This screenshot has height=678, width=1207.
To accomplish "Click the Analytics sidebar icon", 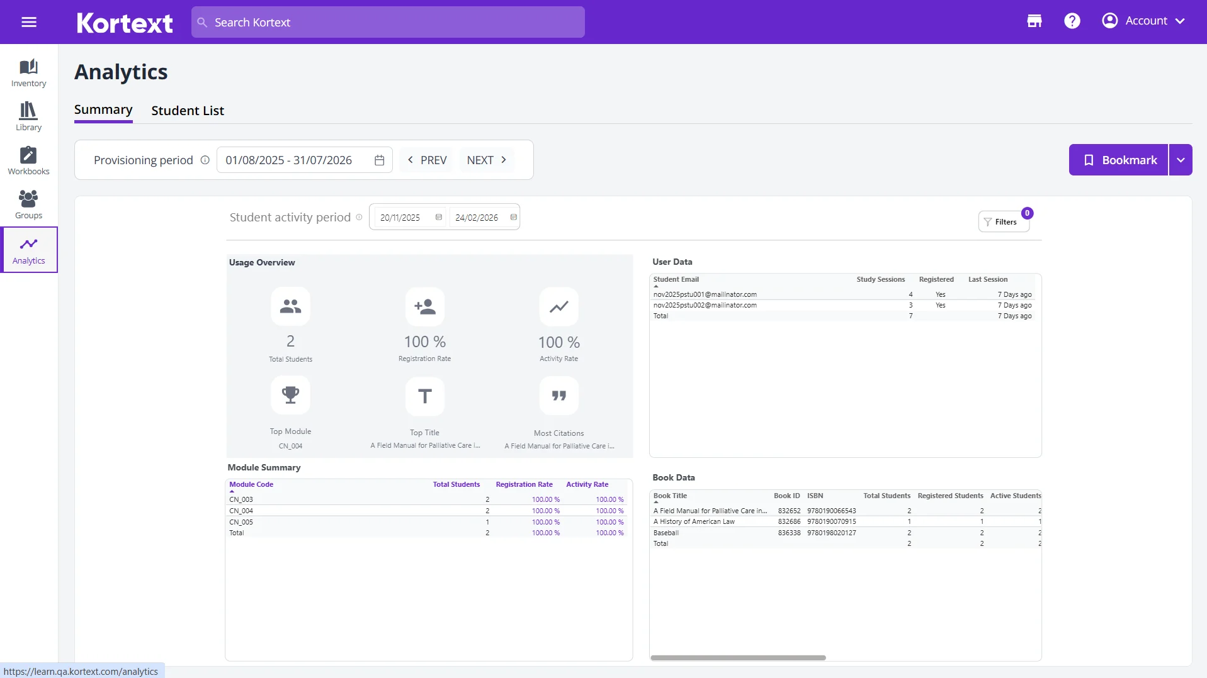I will click(28, 249).
